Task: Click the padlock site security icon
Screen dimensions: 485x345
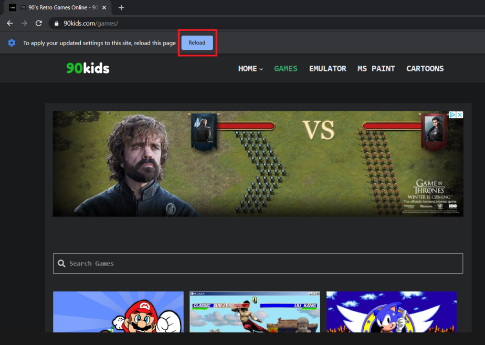Action: point(56,23)
